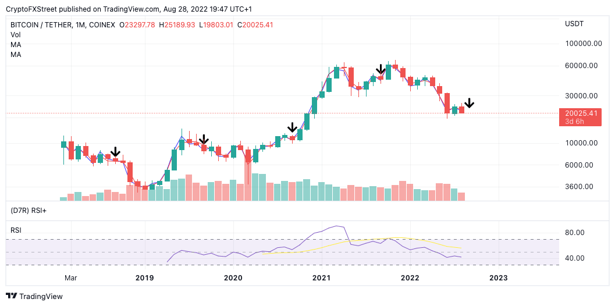This screenshot has width=615, height=306.
Task: Click the black arrow between 2019 and 2020
Action: point(204,140)
